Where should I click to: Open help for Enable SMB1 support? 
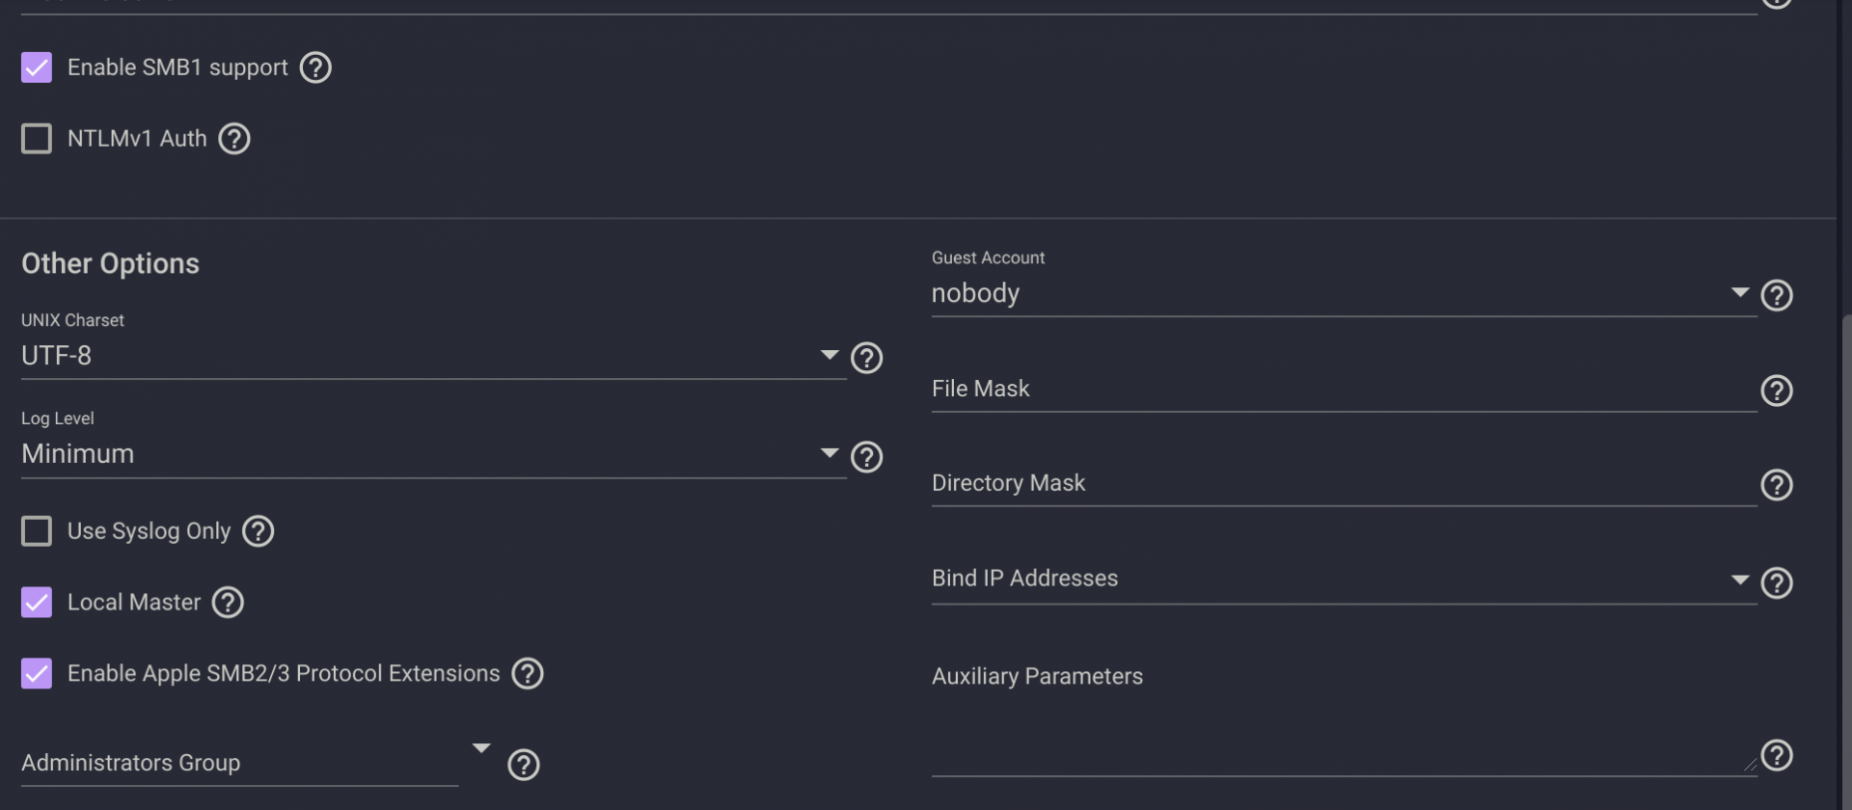pyautogui.click(x=315, y=67)
